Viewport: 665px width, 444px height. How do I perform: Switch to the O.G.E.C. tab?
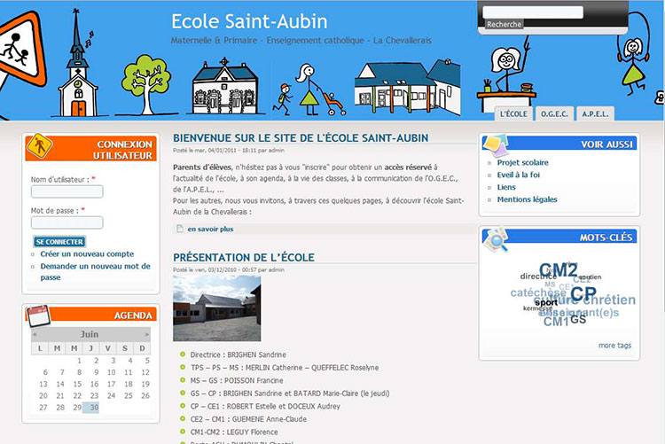pyautogui.click(x=554, y=113)
